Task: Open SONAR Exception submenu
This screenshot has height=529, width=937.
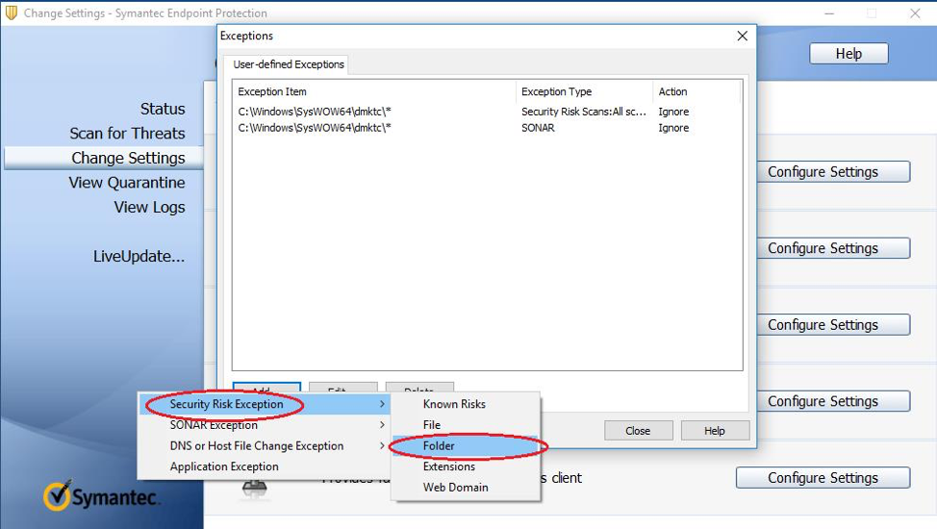Action: coord(265,425)
